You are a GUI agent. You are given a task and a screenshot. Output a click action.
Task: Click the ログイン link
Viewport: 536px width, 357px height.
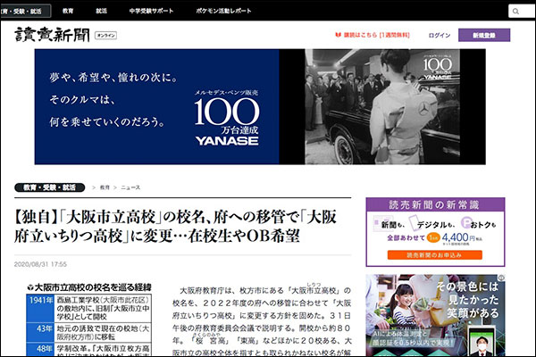point(439,36)
